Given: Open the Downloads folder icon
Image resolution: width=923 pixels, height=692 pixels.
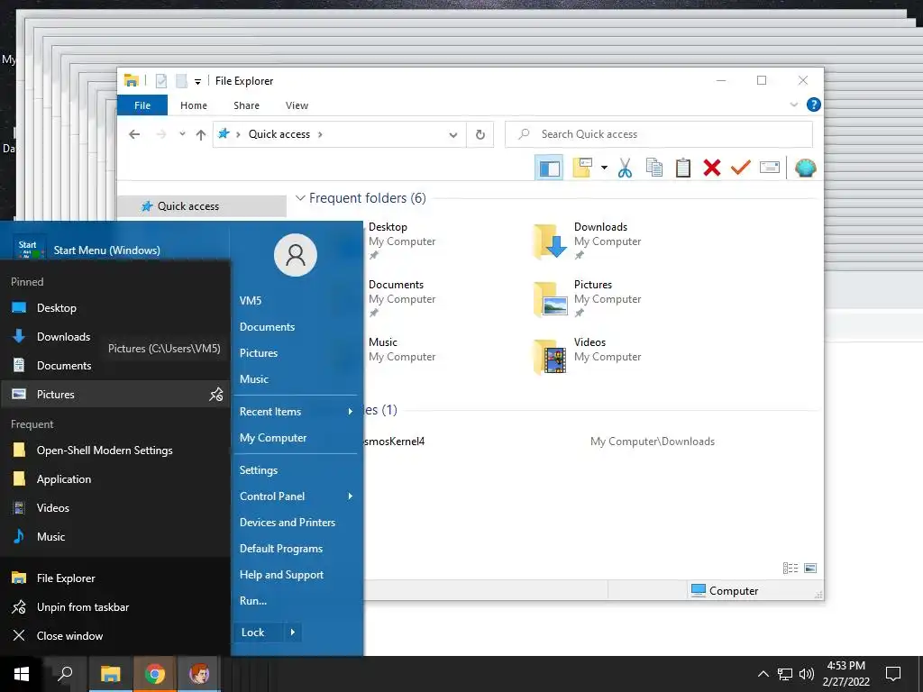Looking at the screenshot, I should pyautogui.click(x=550, y=241).
